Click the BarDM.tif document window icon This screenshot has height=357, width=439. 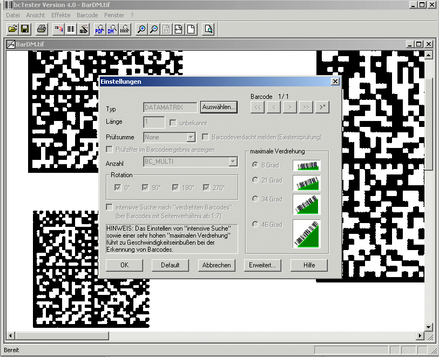point(11,44)
